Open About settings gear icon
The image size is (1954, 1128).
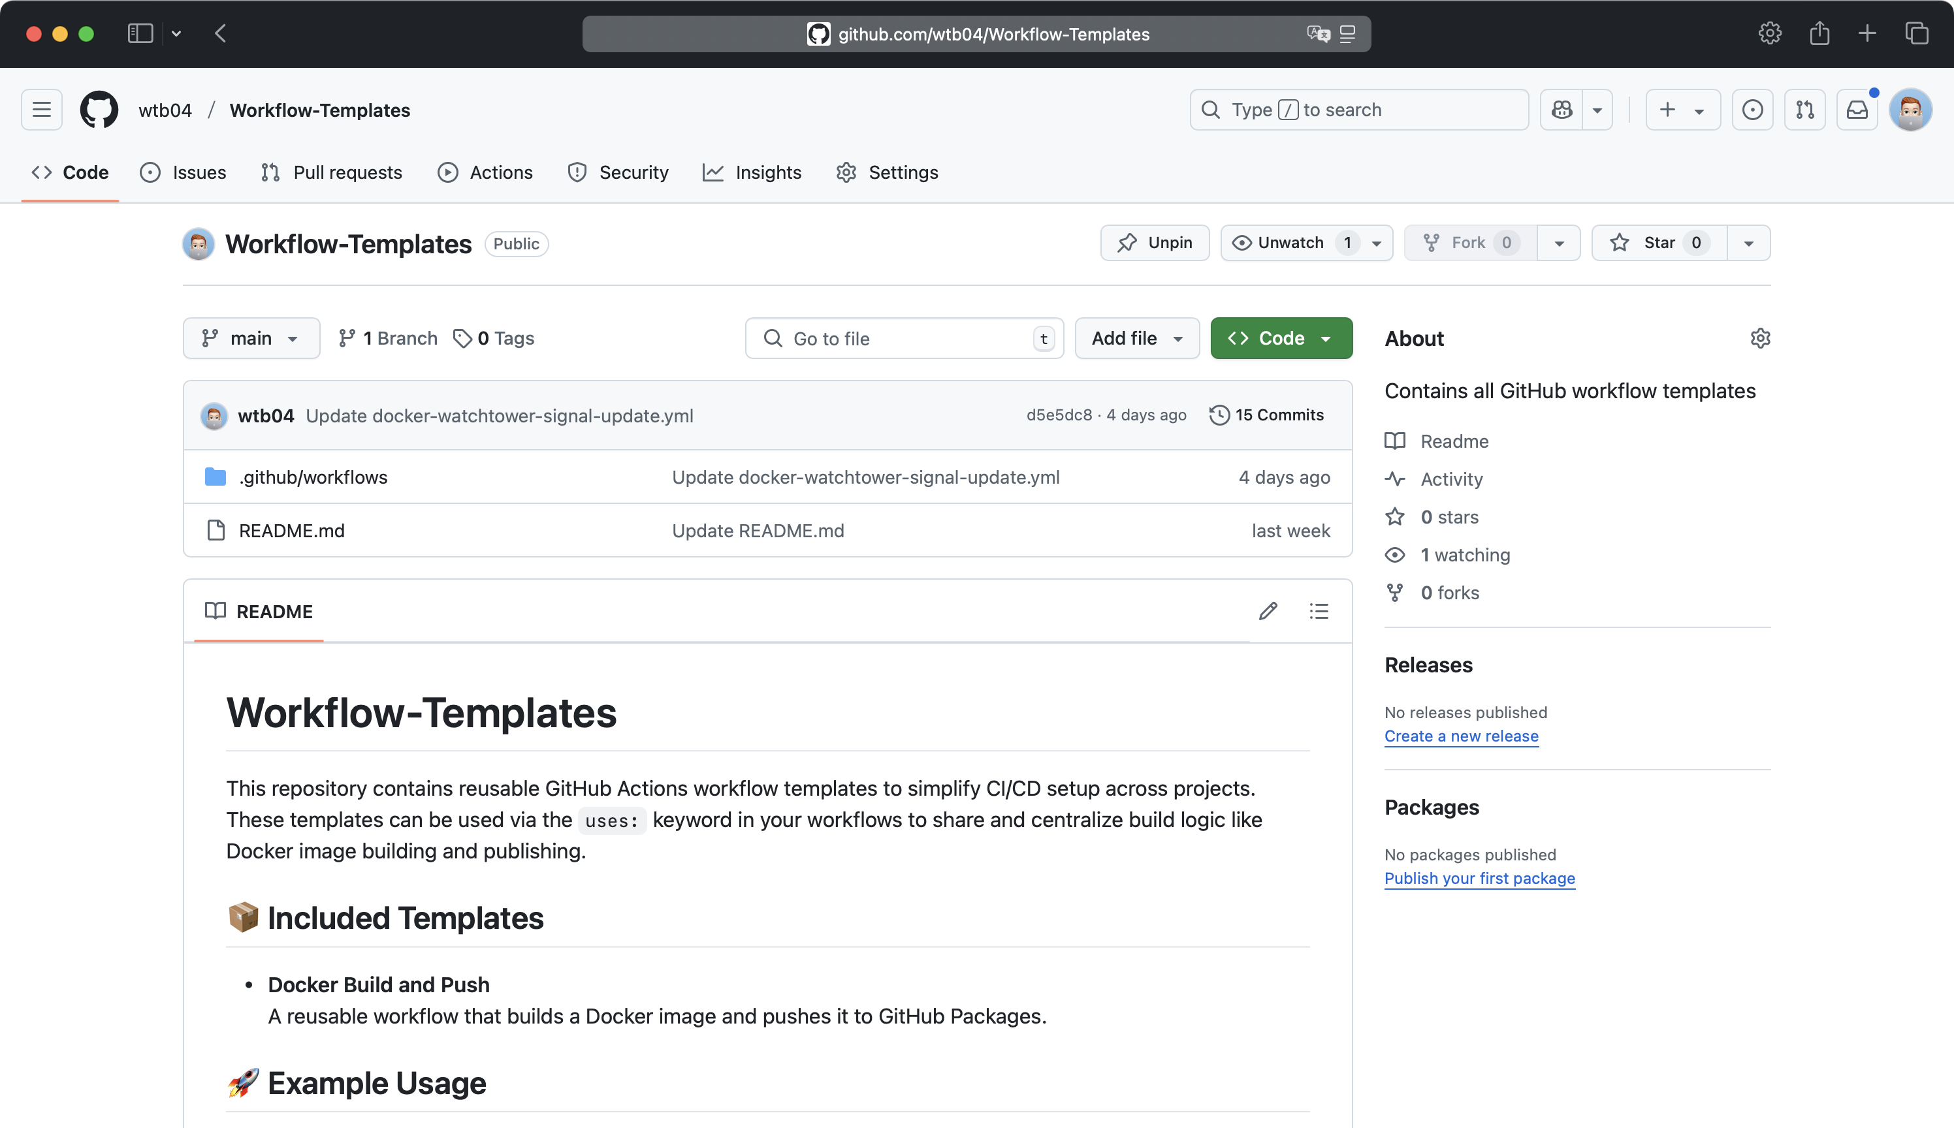[1760, 339]
